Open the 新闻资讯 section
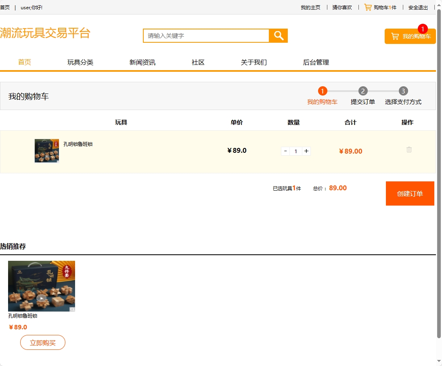This screenshot has width=442, height=366. 142,62
